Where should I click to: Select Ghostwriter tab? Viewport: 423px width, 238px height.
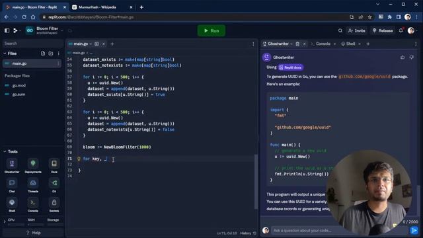click(x=278, y=44)
